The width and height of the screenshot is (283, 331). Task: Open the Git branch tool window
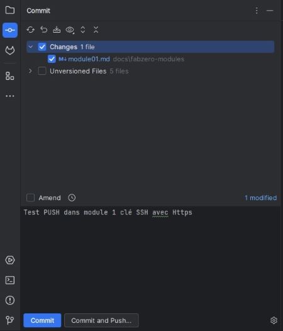(10, 320)
